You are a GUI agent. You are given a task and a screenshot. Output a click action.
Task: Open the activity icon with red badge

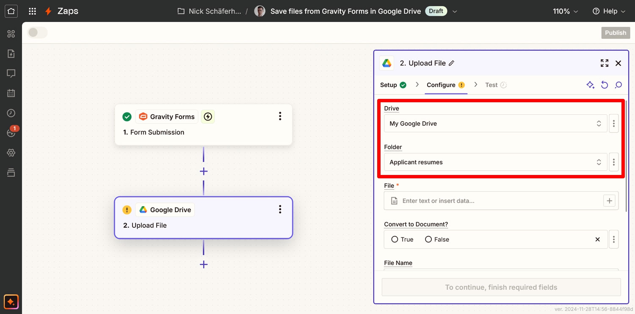pos(11,132)
